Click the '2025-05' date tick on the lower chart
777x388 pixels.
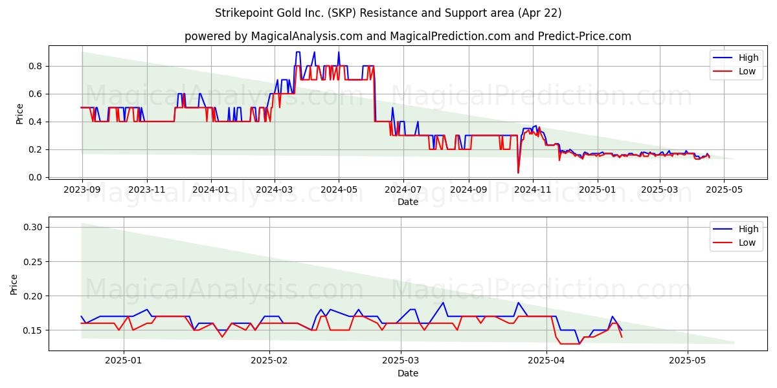pos(688,362)
